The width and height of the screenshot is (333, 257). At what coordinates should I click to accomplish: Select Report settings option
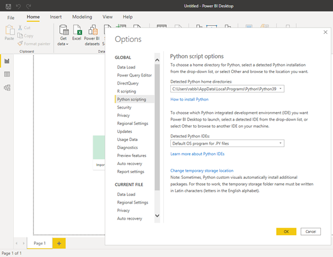pyautogui.click(x=131, y=172)
